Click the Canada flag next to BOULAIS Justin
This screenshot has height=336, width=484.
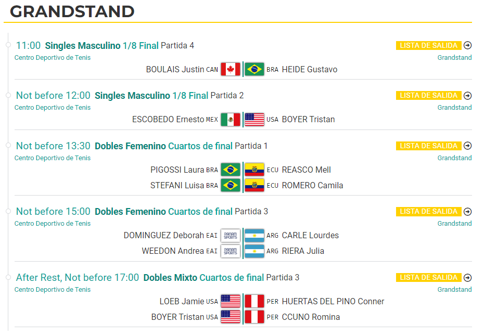click(231, 69)
